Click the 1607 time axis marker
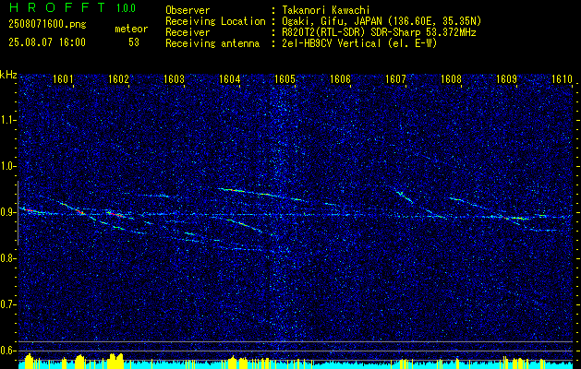 point(395,79)
